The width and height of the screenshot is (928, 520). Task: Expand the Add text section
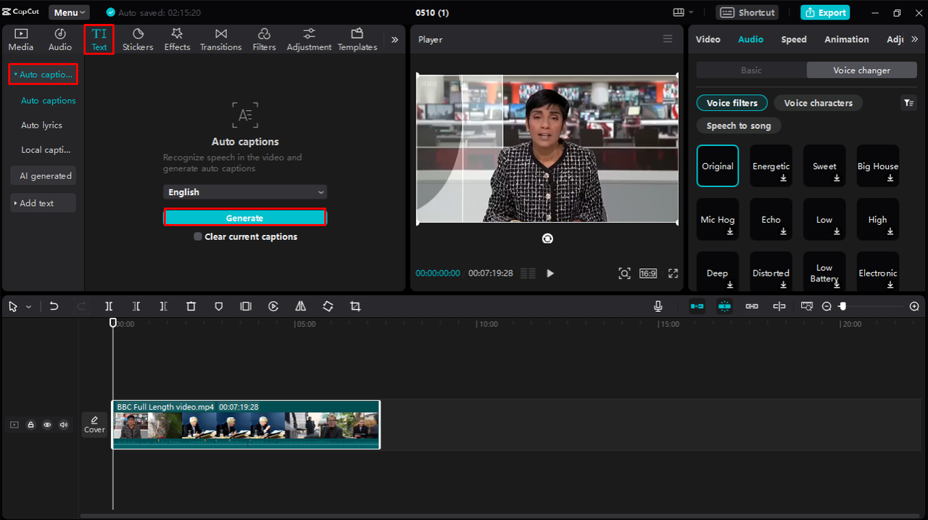43,203
